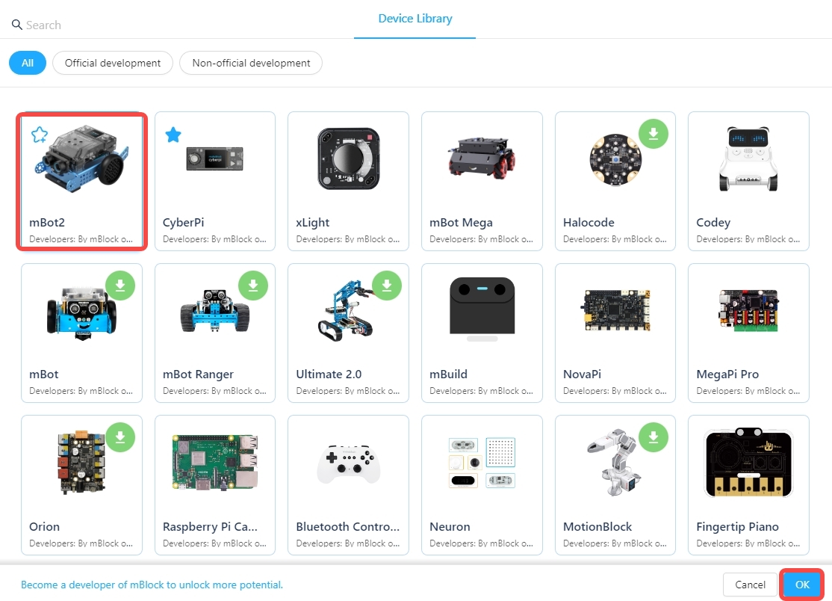
Task: Select the xLight device thumbnail
Action: coord(348,159)
